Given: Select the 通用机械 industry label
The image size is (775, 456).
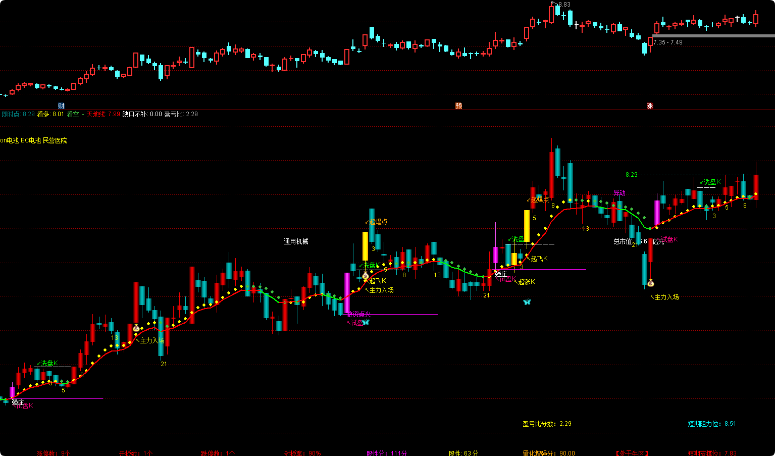Looking at the screenshot, I should click(x=296, y=242).
